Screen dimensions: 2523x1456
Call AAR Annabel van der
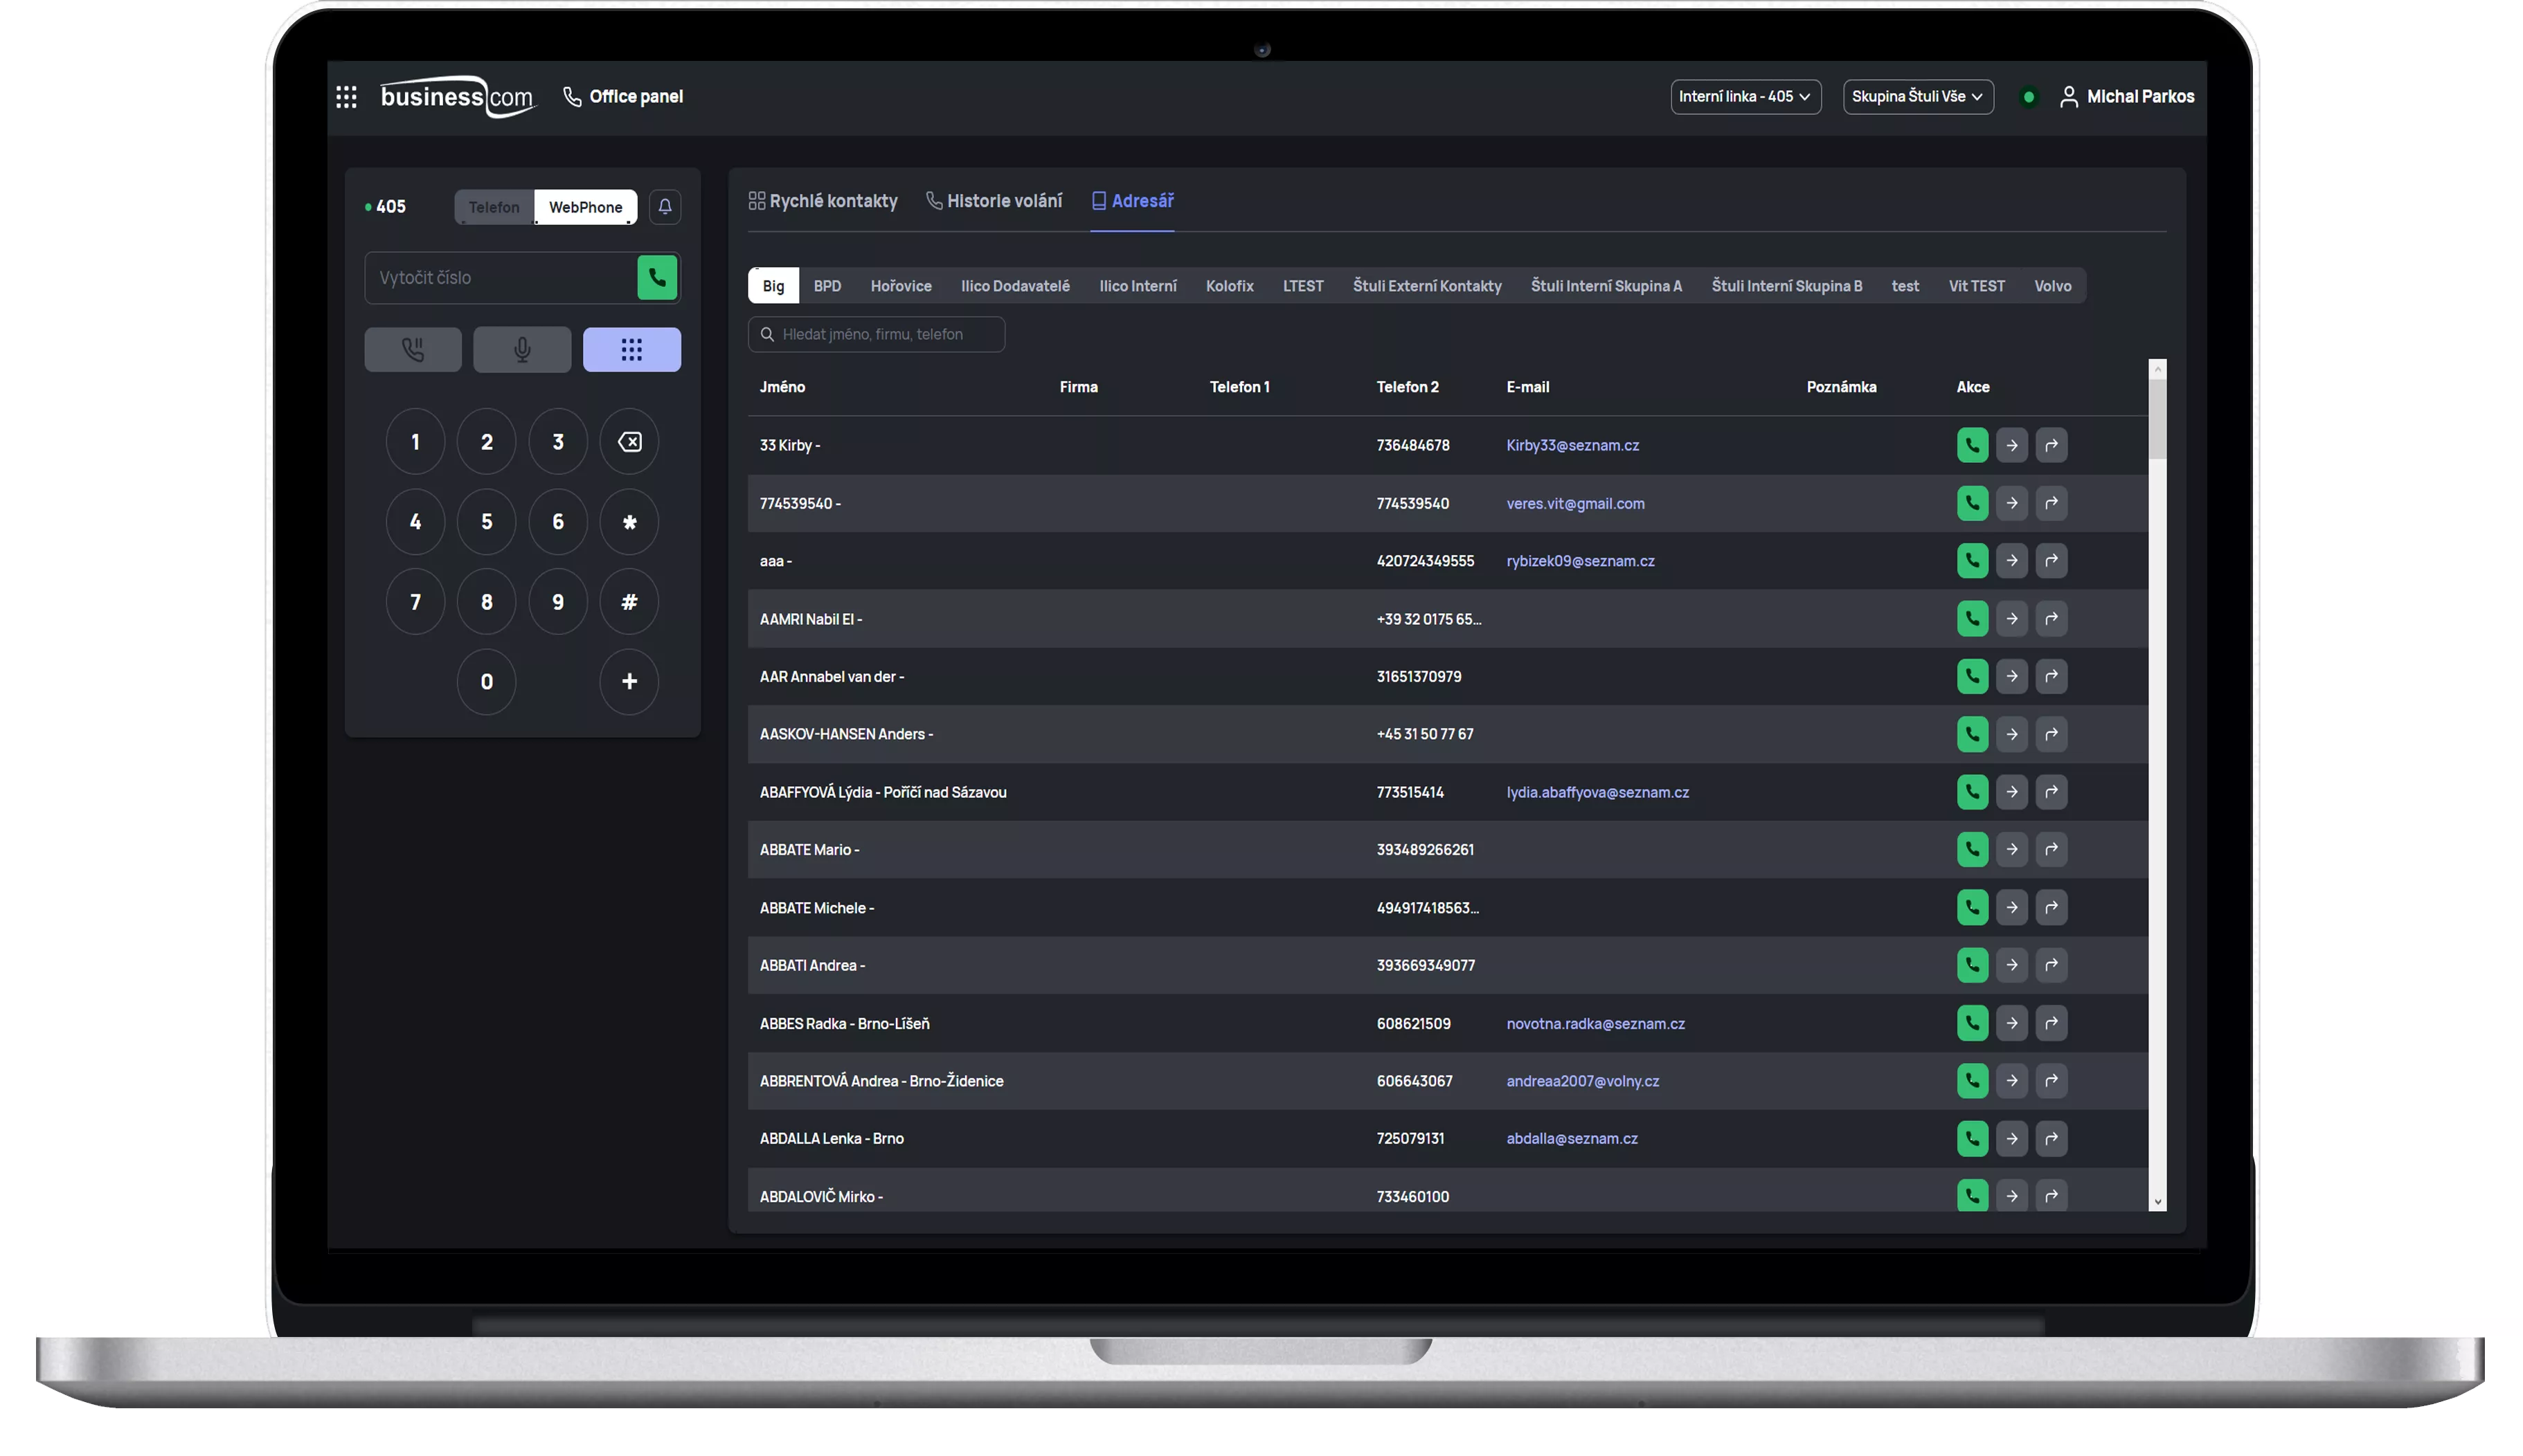point(1972,676)
